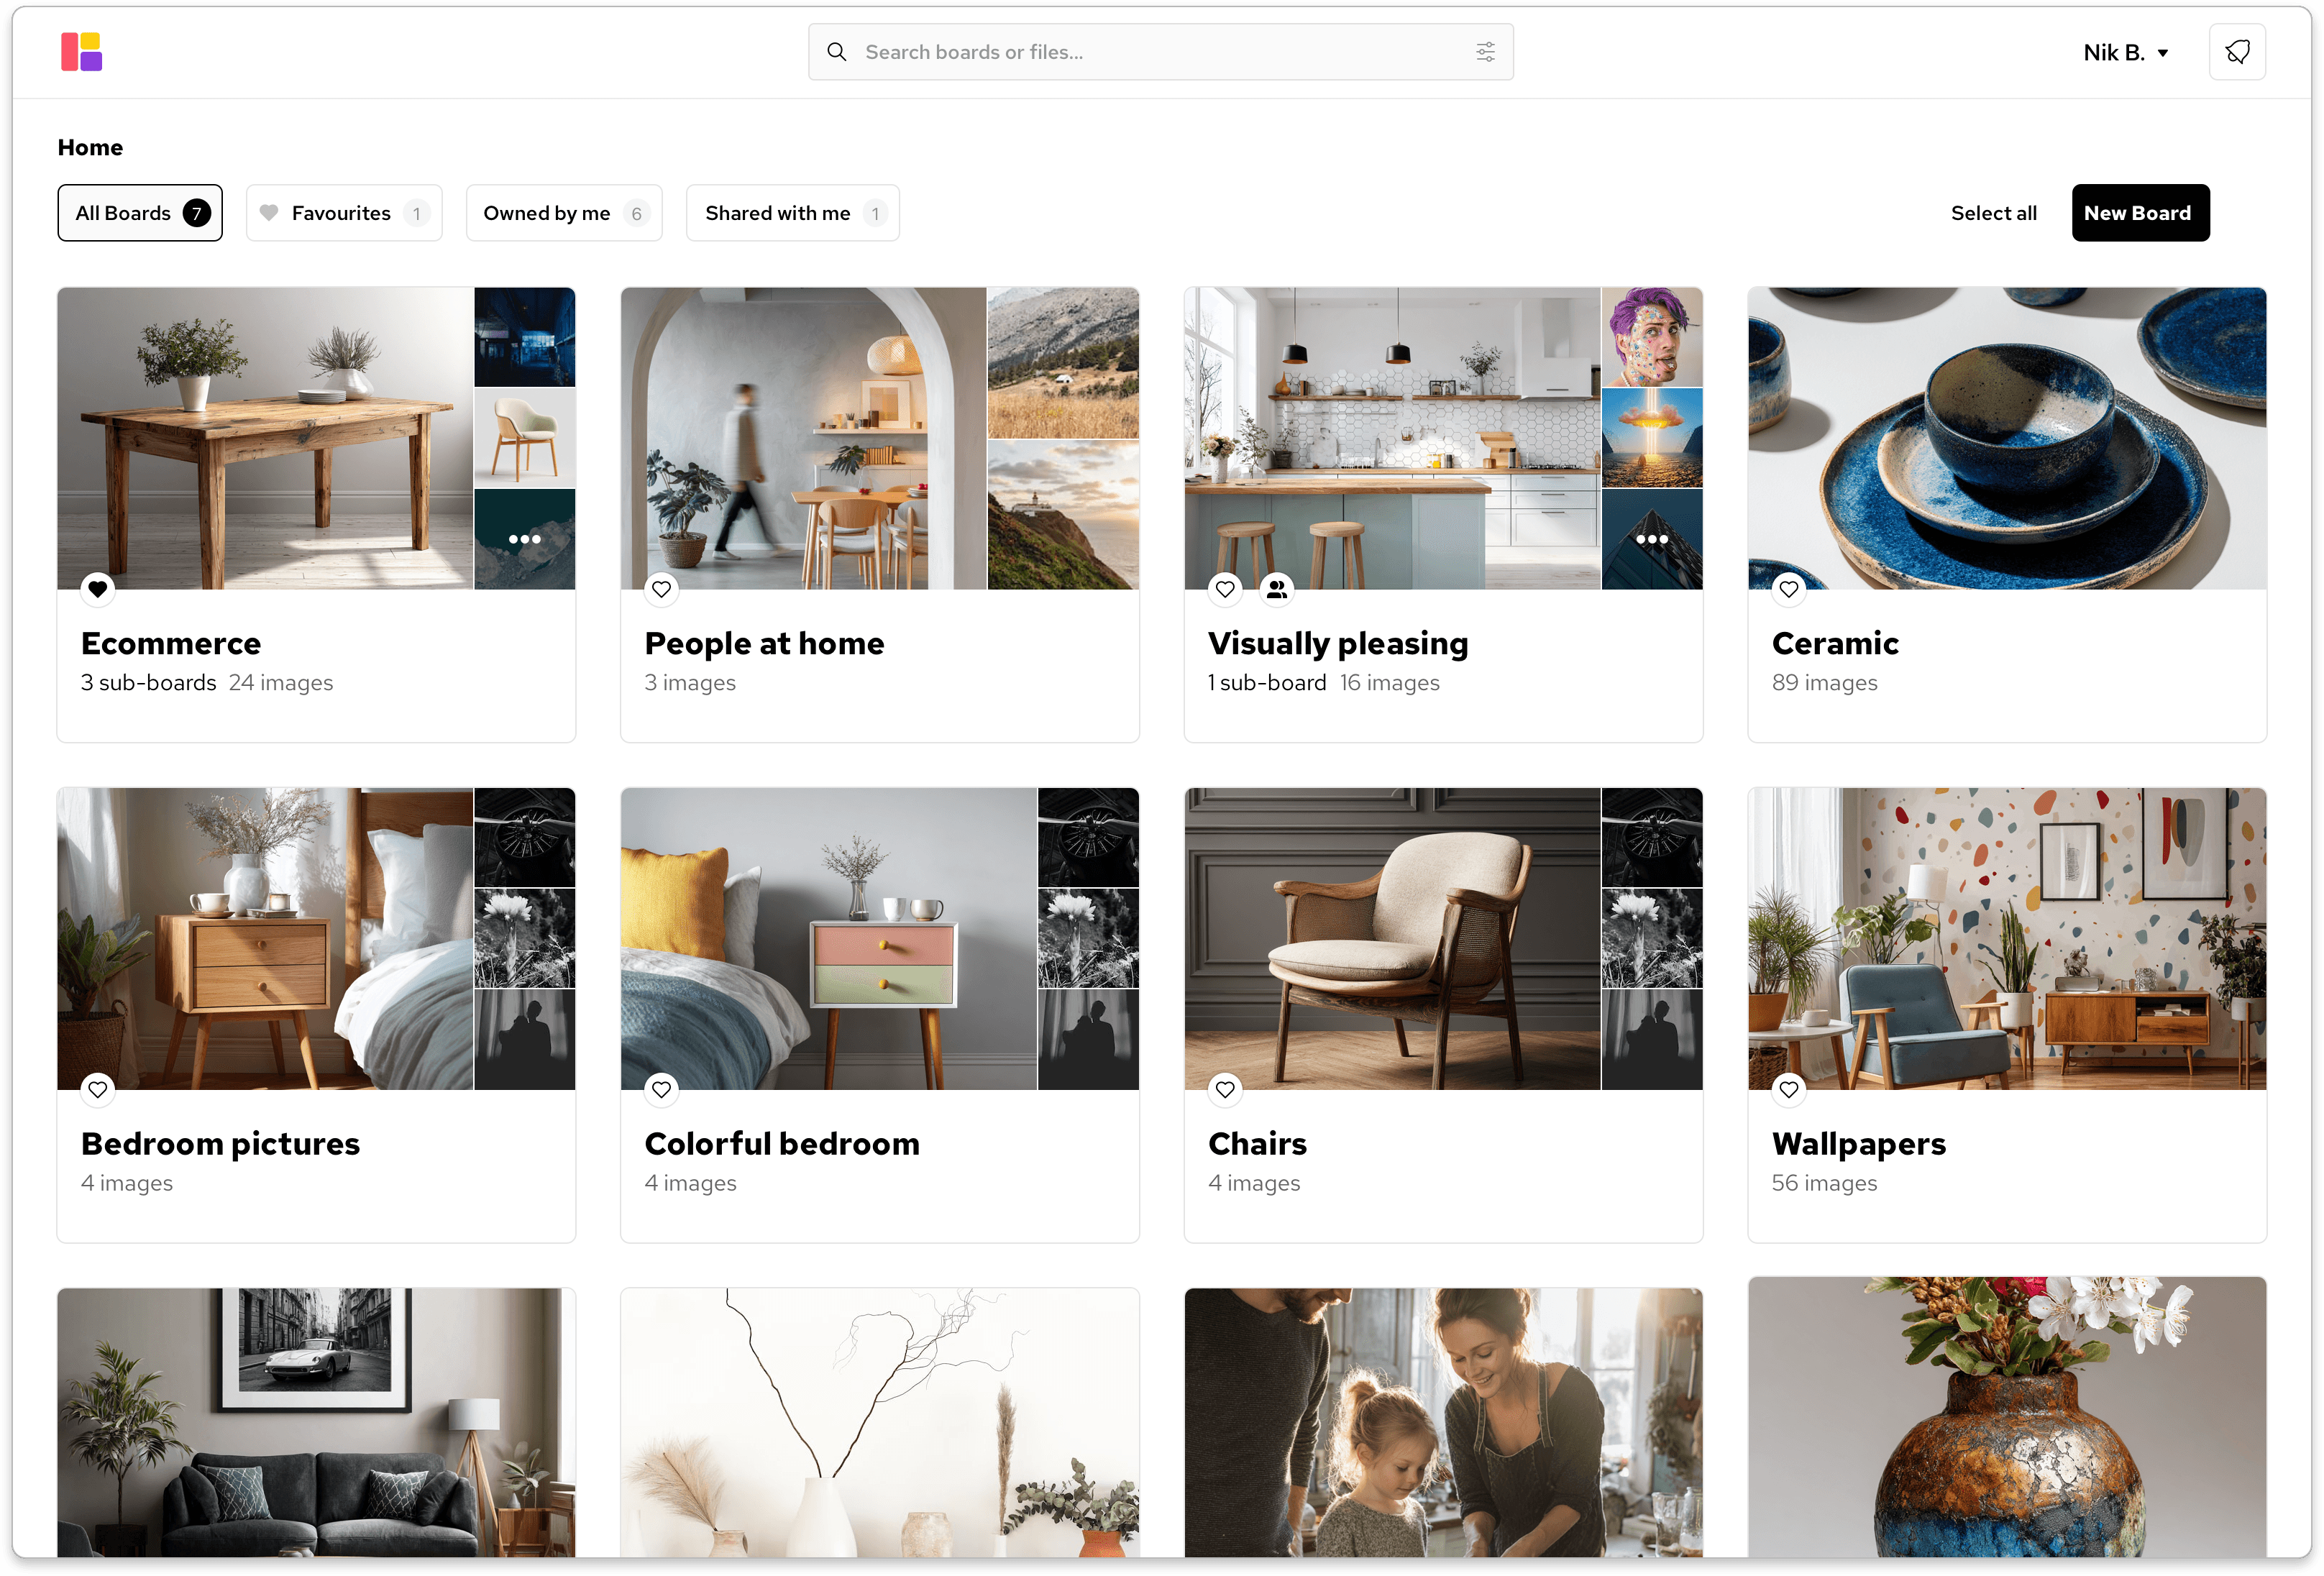The height and width of the screenshot is (1576, 2324).
Task: Switch to Shared with me tab
Action: click(792, 213)
